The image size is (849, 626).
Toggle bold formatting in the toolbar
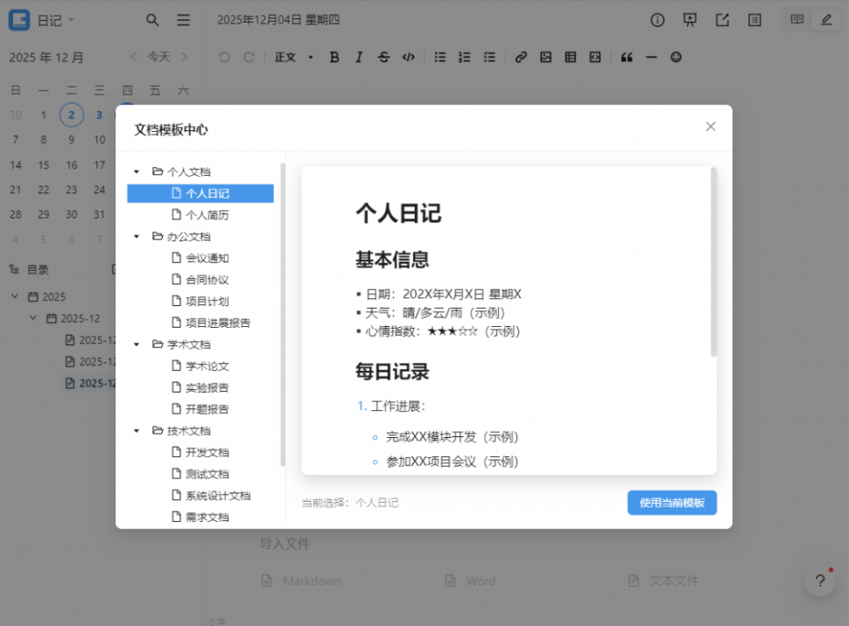[333, 57]
